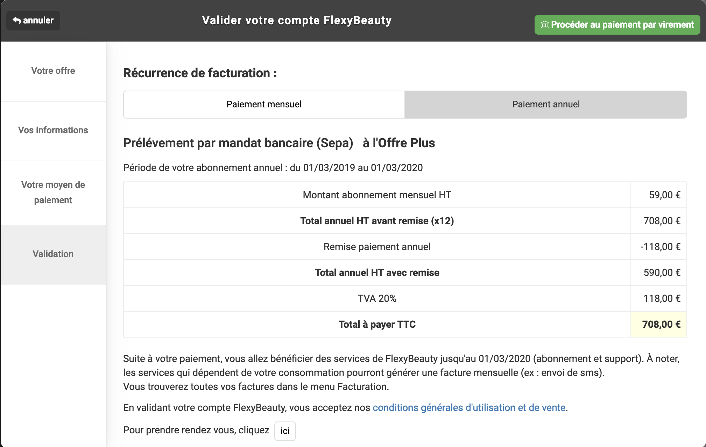Click the ici appointment button
Viewport: 706px width, 447px height.
click(x=285, y=431)
